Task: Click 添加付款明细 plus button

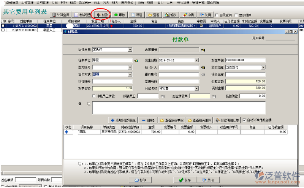Action: tap(123, 120)
